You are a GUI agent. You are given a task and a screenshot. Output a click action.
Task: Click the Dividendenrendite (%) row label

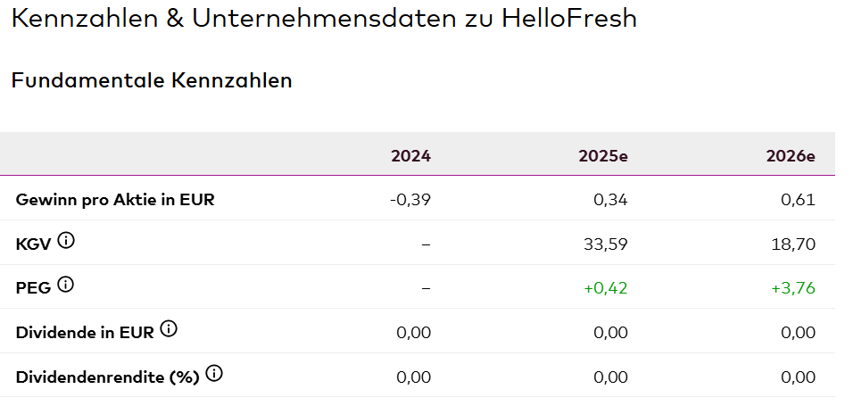107,377
